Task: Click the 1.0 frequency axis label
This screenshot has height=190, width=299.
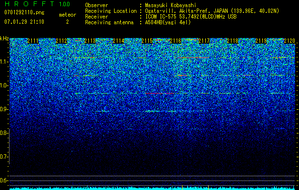Action: pyautogui.click(x=3, y=85)
